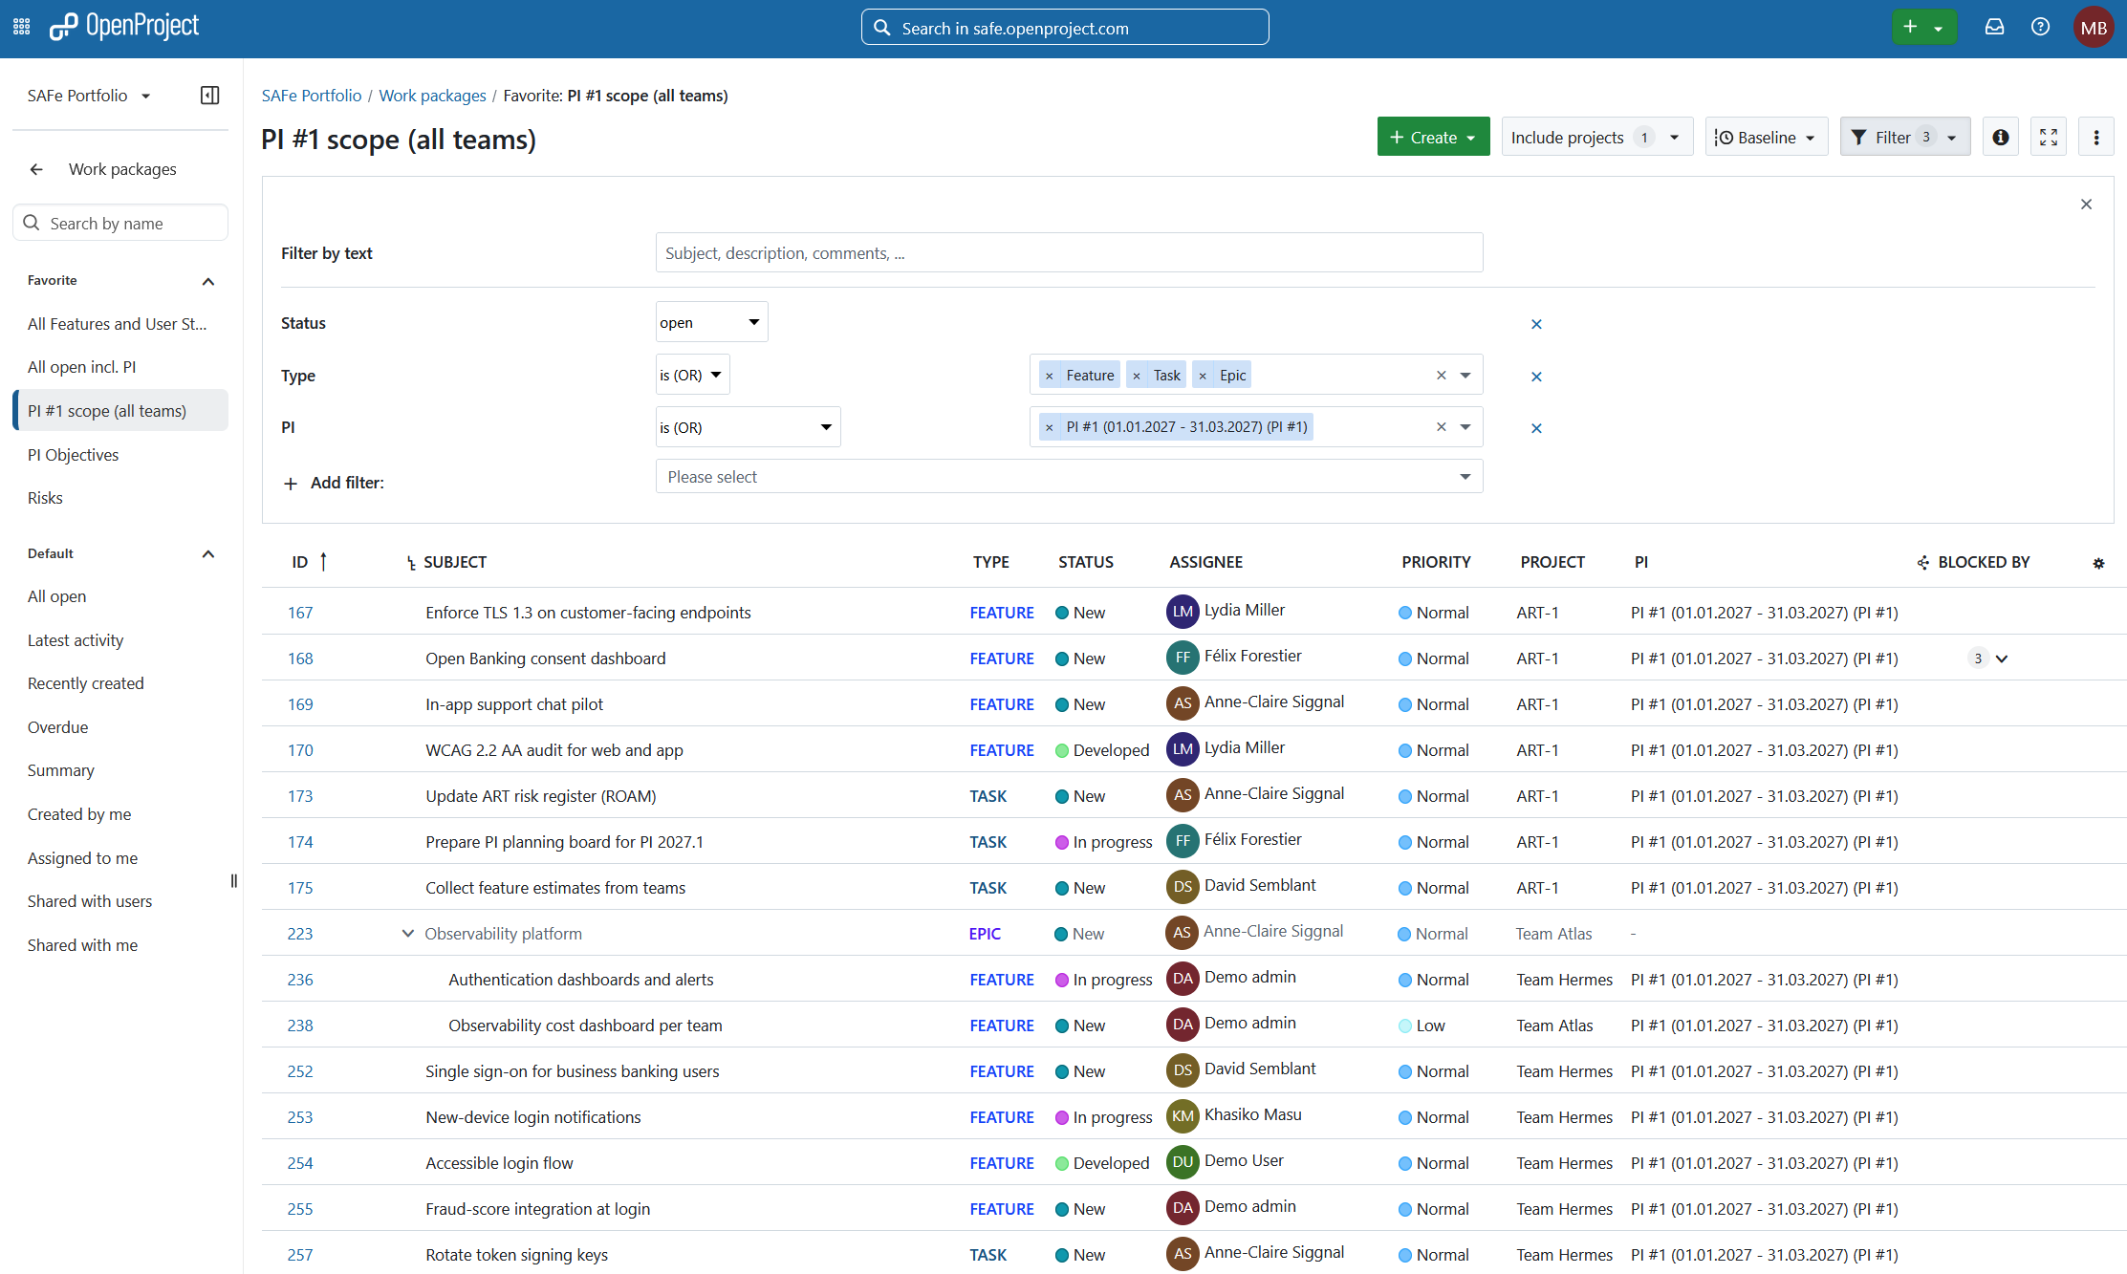Follow the Work packages breadcrumb link

[432, 96]
